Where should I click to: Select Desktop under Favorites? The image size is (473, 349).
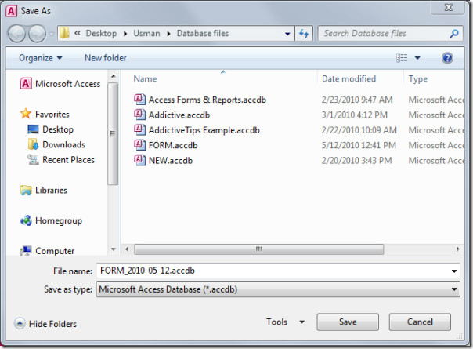(x=50, y=129)
